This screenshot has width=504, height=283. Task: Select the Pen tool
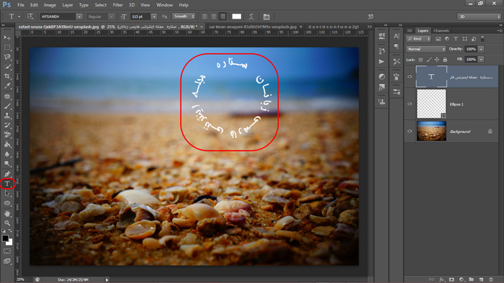point(7,174)
